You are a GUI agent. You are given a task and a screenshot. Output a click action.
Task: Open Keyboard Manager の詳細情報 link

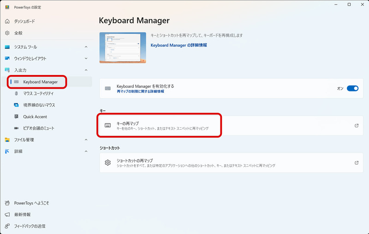(179, 45)
